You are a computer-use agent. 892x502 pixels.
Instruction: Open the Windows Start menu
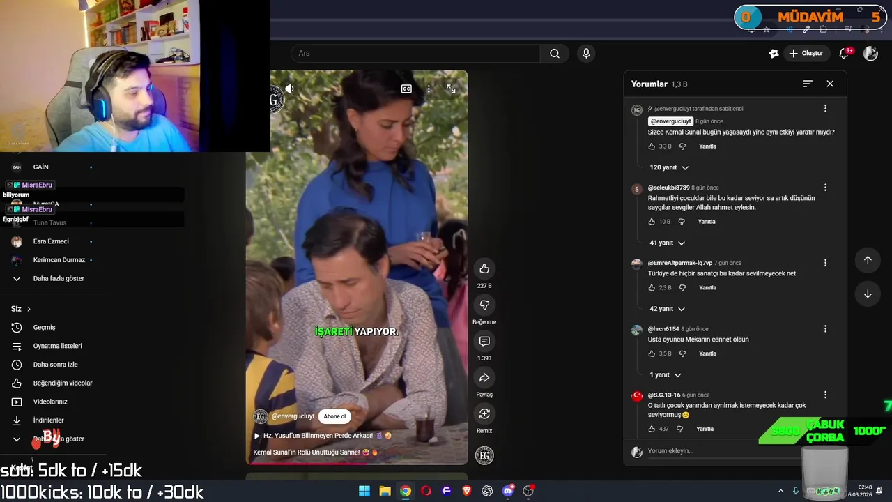click(x=364, y=491)
